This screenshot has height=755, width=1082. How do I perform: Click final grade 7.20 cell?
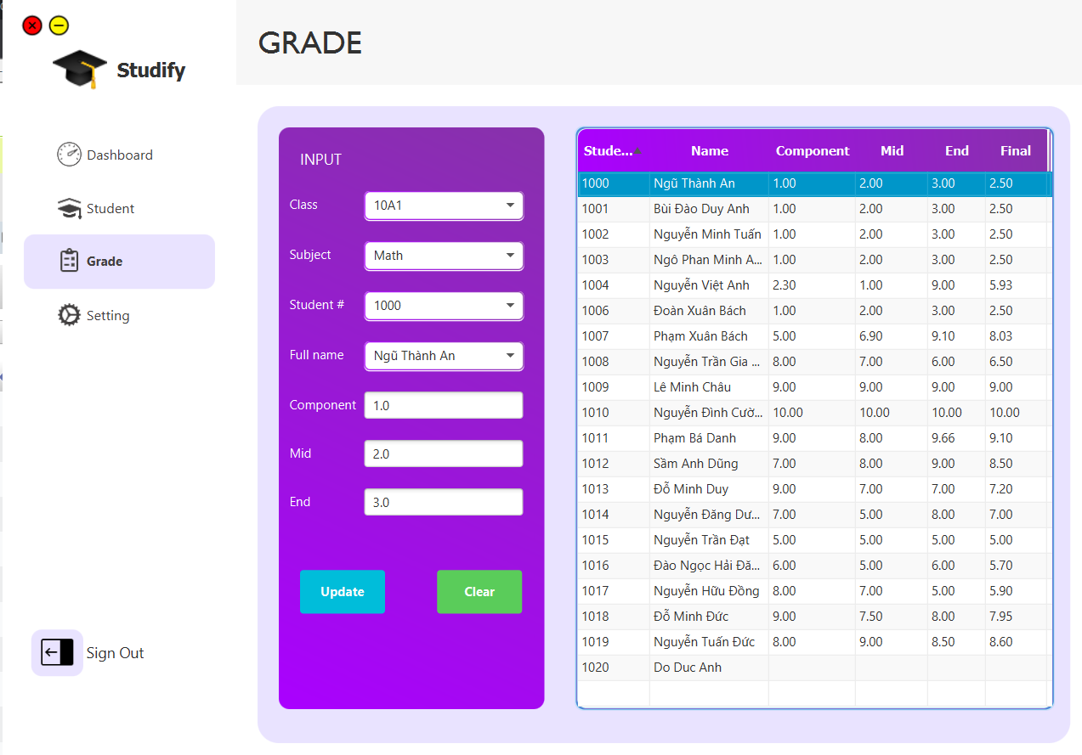click(1016, 489)
